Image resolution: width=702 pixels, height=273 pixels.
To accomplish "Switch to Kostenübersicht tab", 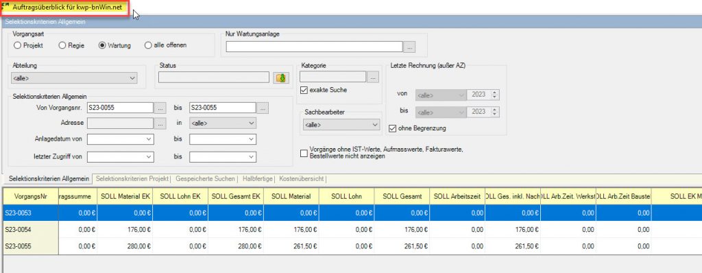I will pyautogui.click(x=302, y=179).
